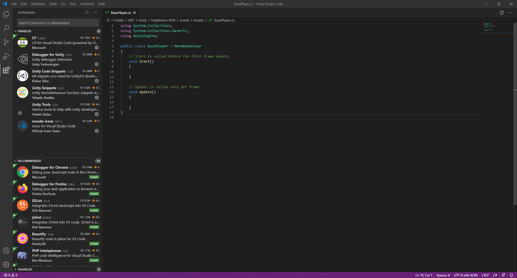This screenshot has height=278, width=517.
Task: Open the vscode-icons manage gear
Action: point(97,131)
